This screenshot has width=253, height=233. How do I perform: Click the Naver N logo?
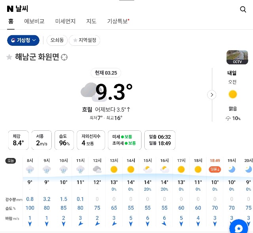(10, 9)
